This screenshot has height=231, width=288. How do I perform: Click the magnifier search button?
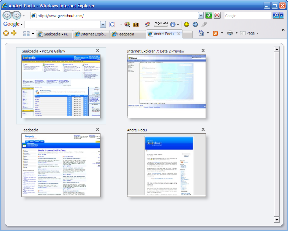pyautogui.click(x=276, y=15)
